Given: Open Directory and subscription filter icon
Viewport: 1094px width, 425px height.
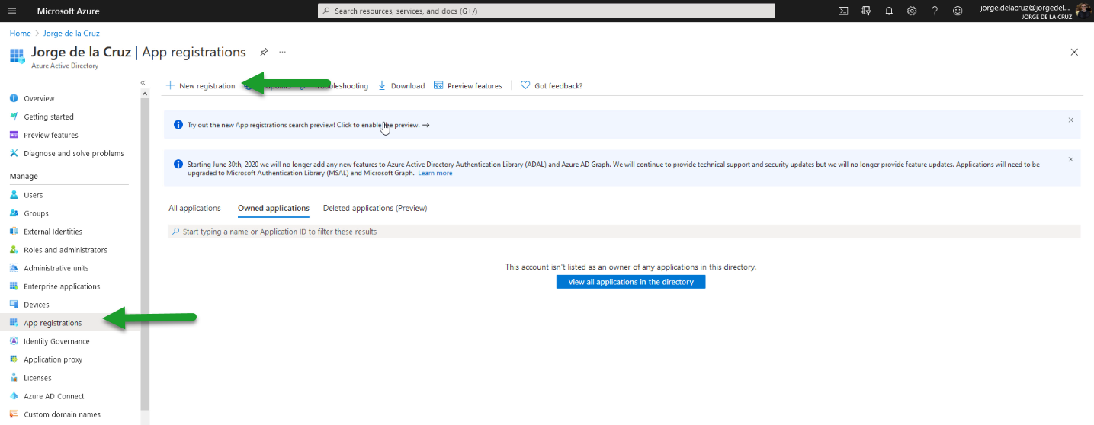Looking at the screenshot, I should pos(866,11).
